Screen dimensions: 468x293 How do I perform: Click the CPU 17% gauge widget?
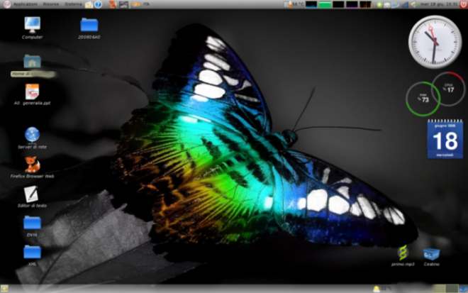(x=448, y=89)
